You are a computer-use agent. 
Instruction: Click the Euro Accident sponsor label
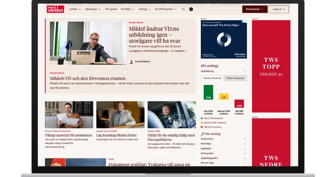click(111, 131)
